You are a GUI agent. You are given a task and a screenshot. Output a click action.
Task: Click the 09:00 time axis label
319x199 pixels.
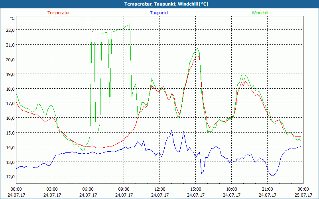coord(124,189)
